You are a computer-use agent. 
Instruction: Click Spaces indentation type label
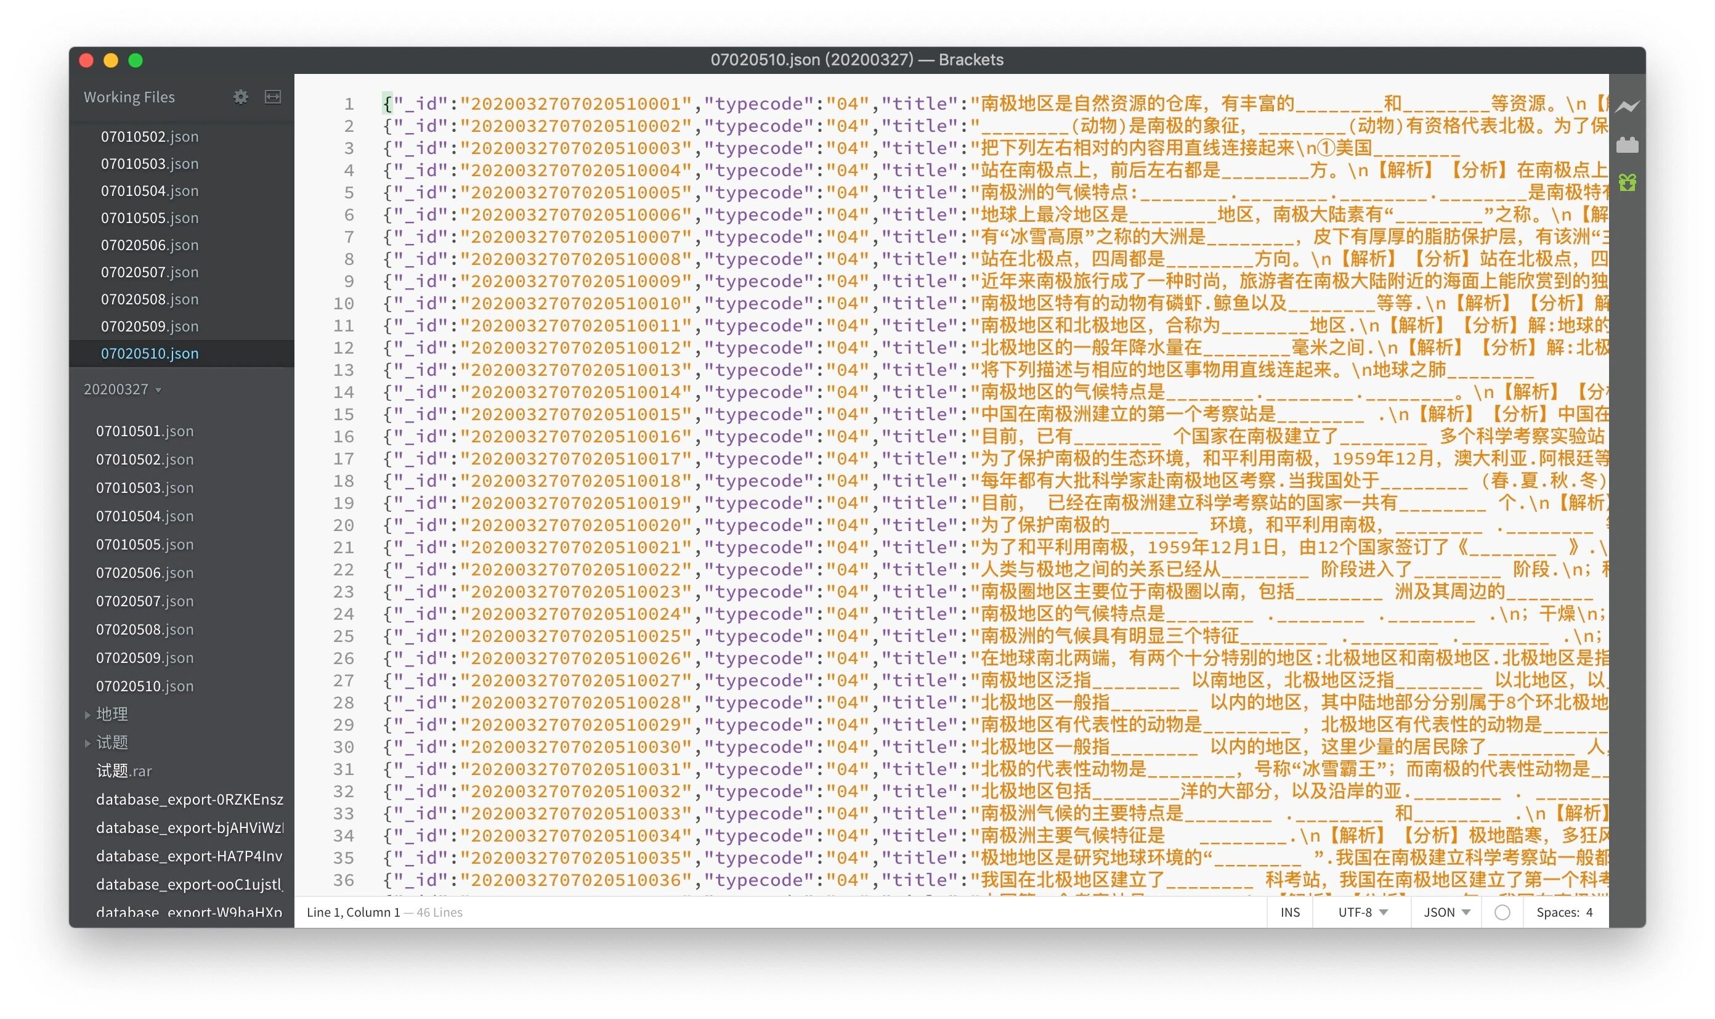point(1557,912)
